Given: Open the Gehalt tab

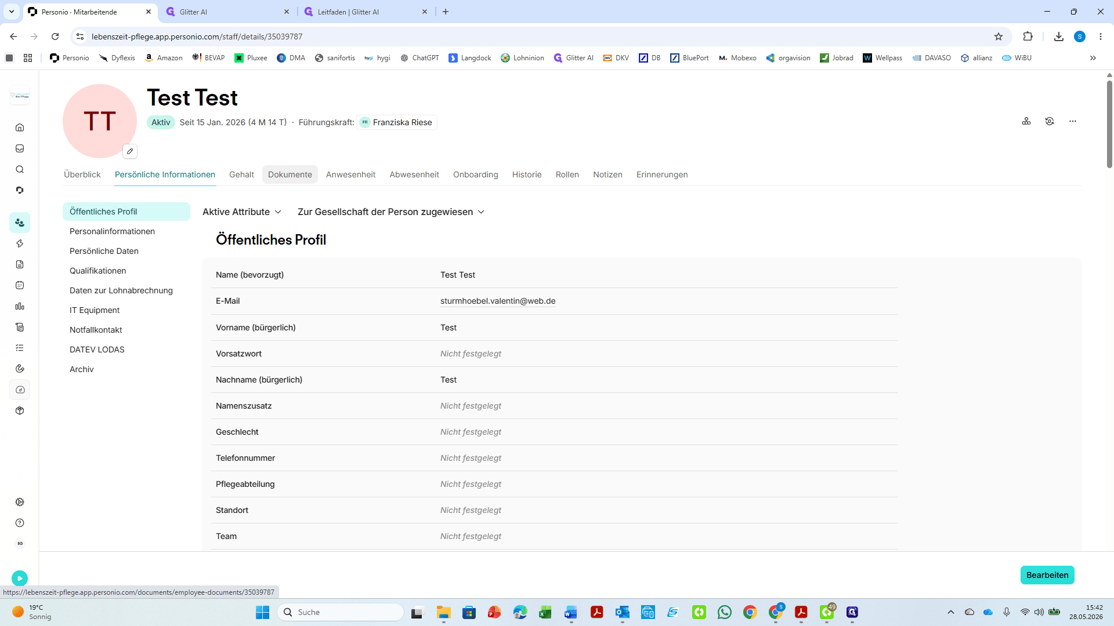Looking at the screenshot, I should pos(241,174).
